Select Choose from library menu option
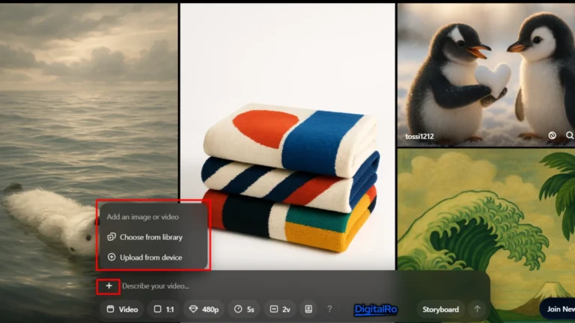575x323 pixels. (150, 237)
